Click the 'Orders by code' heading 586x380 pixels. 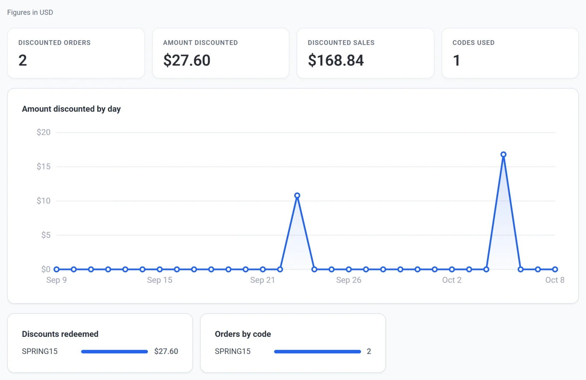[243, 334]
